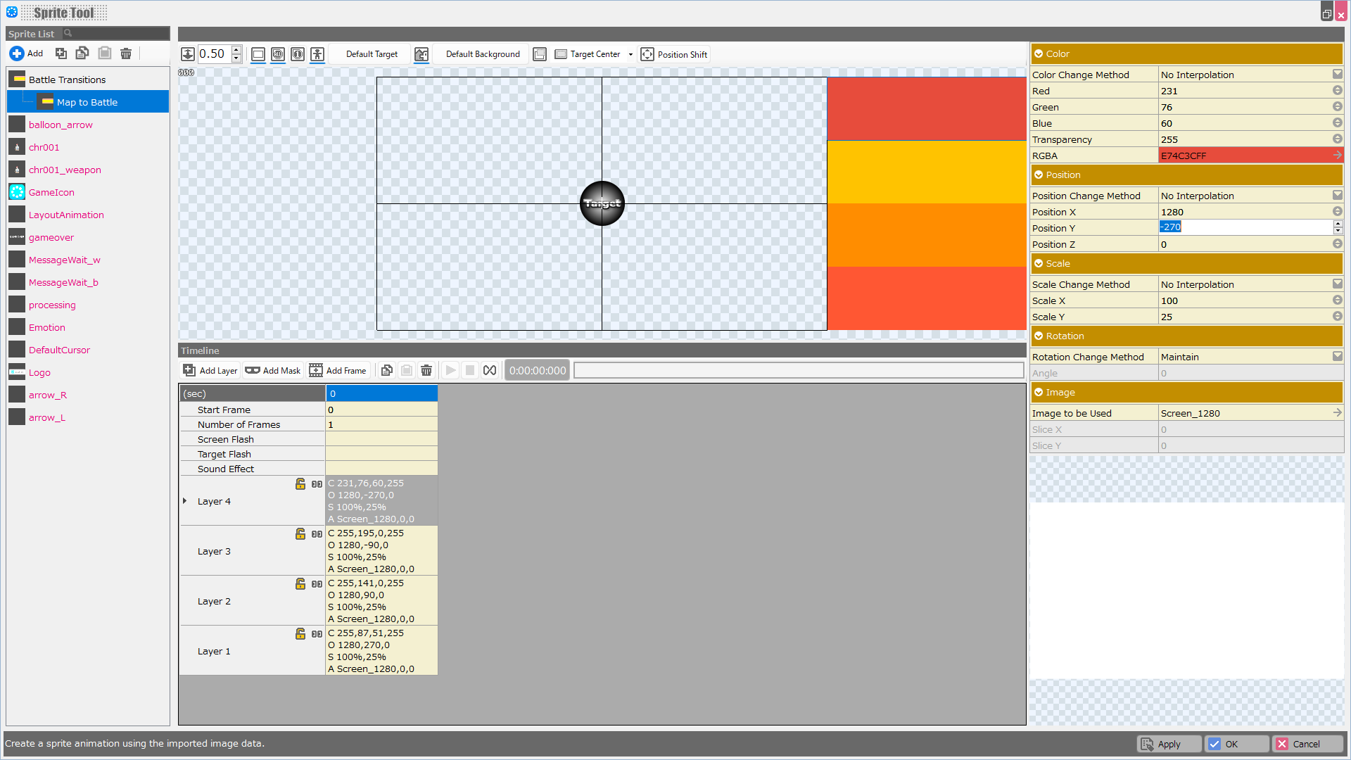Screen dimensions: 1351x760
Task: Delete sprite with the trash icon in Sprite List
Action: coord(126,53)
